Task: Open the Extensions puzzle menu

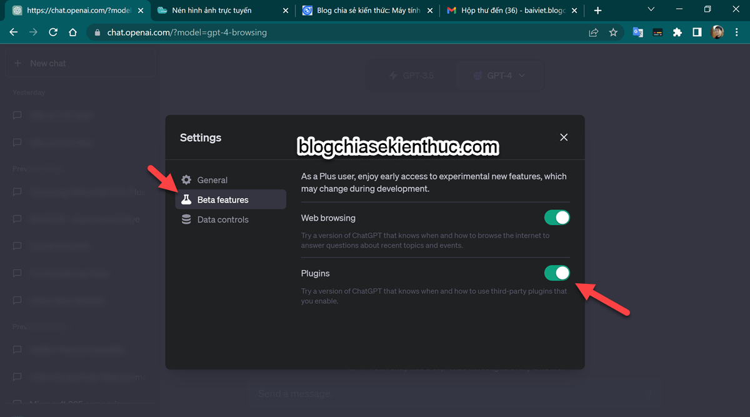Action: (x=677, y=33)
